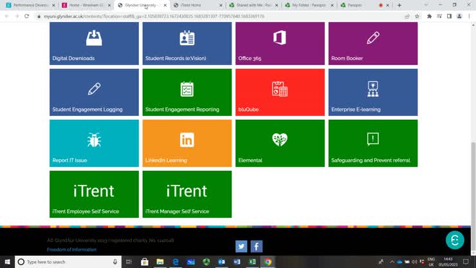Image resolution: width=476 pixels, height=268 pixels.
Task: Open the LinkedIn Learning tile
Action: point(187,143)
